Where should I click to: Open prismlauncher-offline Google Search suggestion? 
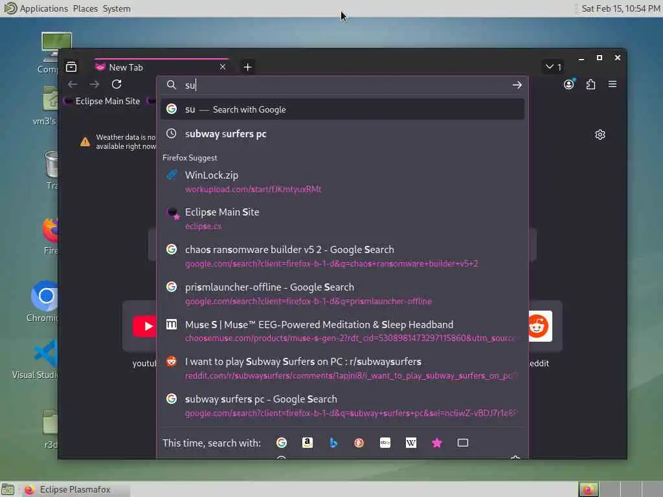343,294
